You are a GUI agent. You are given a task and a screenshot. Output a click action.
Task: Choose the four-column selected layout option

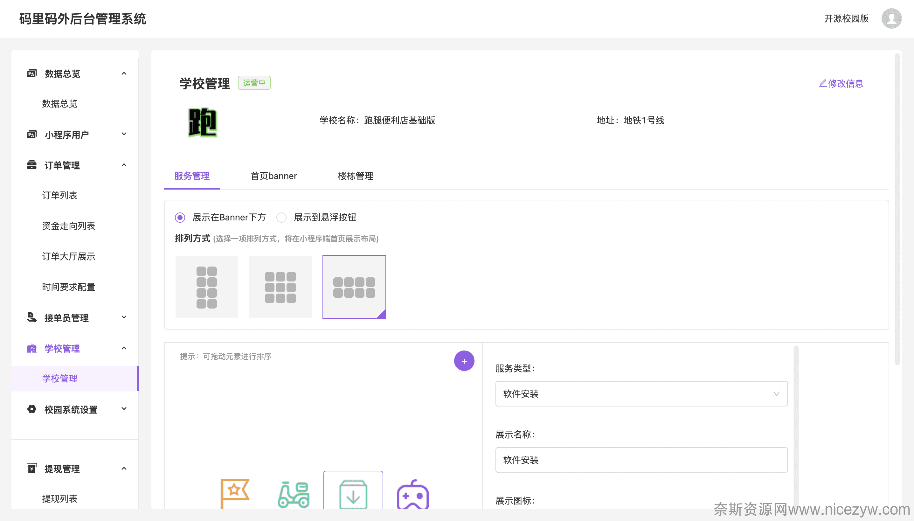(354, 287)
